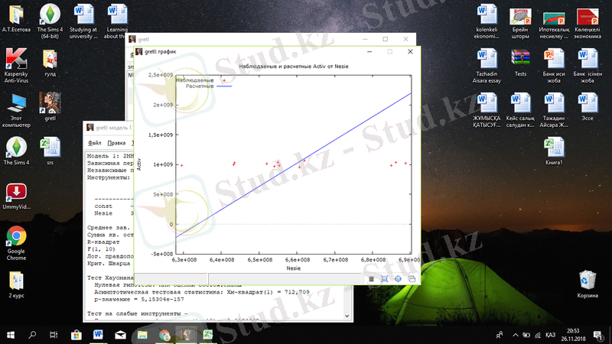The image size is (612, 344).
Task: Open the Action Center notifications icon
Action: click(598, 335)
